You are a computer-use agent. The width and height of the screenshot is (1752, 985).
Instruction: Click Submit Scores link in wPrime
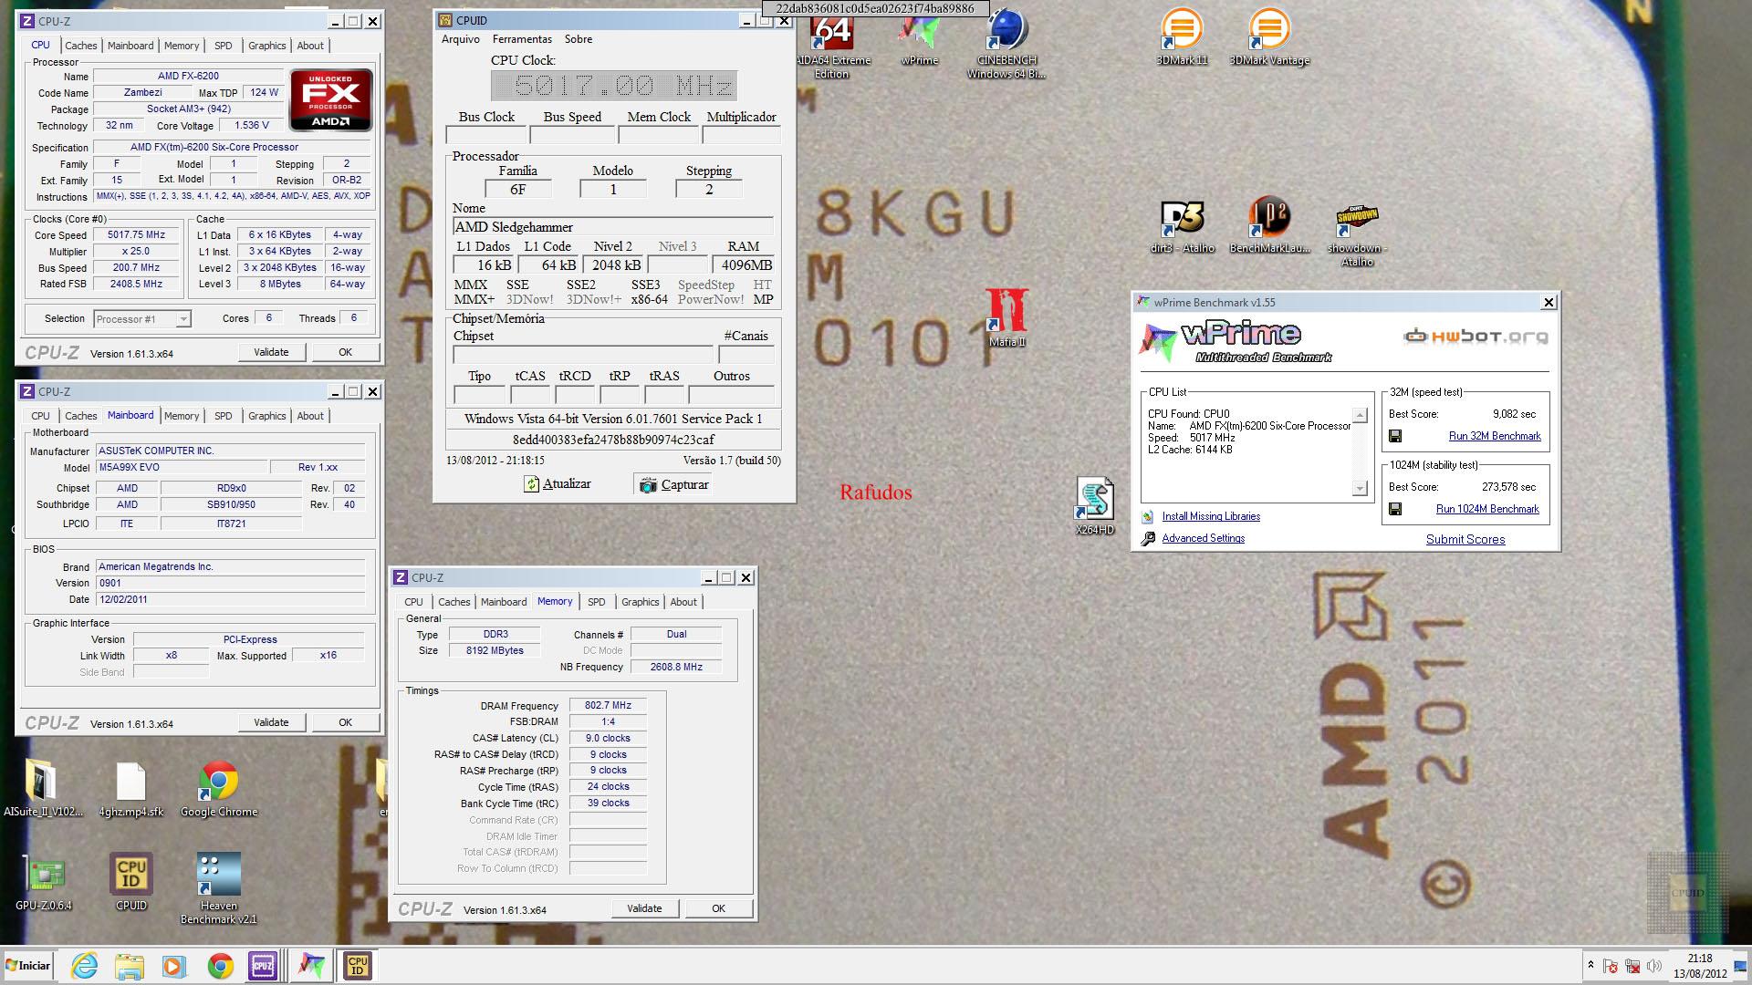[x=1465, y=539]
